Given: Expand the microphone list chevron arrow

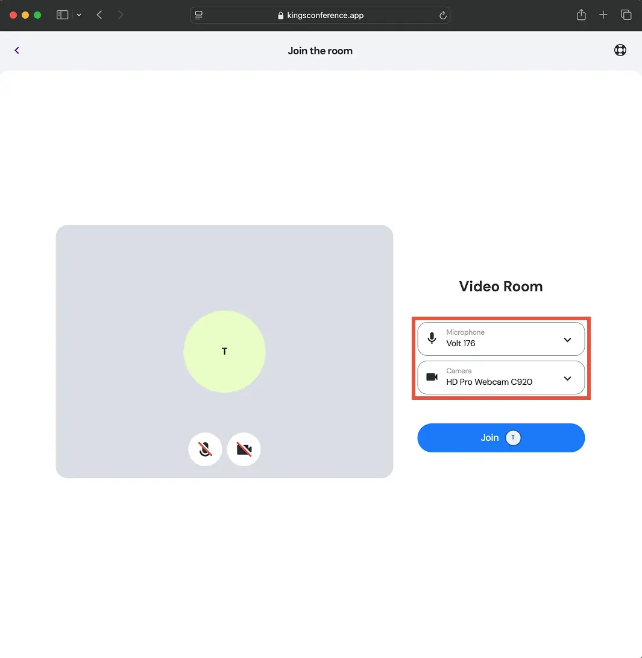Looking at the screenshot, I should 567,340.
